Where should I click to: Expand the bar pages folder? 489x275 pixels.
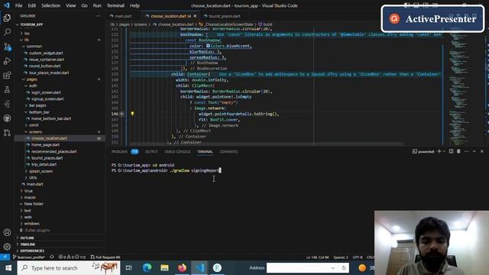[x=37, y=105]
